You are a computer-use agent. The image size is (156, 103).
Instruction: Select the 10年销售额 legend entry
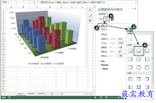pyautogui.click(x=34, y=64)
